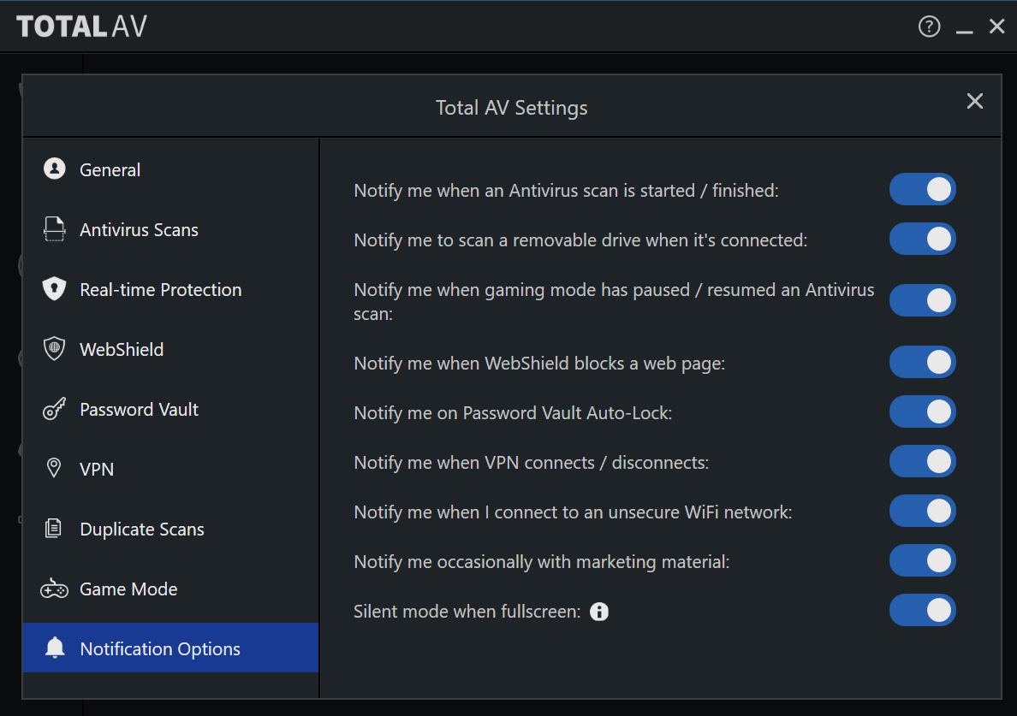Click the Real-time Protection shield icon
The height and width of the screenshot is (716, 1017).
pos(55,288)
